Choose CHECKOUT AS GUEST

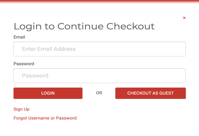pyautogui.click(x=150, y=93)
